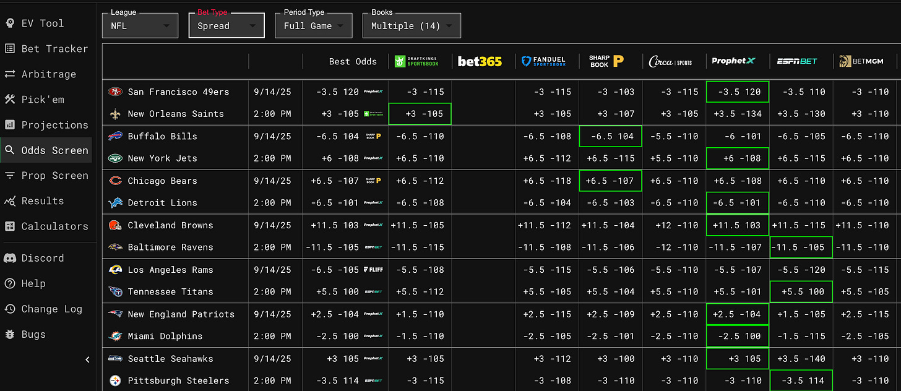This screenshot has height=391, width=901.
Task: Click highlighted Ravens -11.5 -105 ESPN BET odds
Action: [801, 247]
